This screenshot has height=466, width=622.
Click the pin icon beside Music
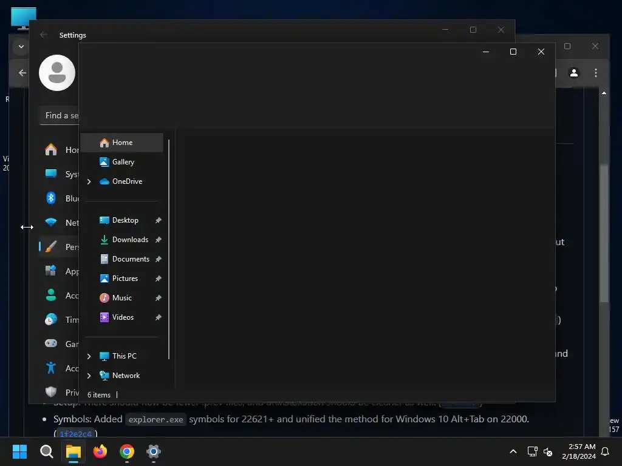[x=159, y=298]
